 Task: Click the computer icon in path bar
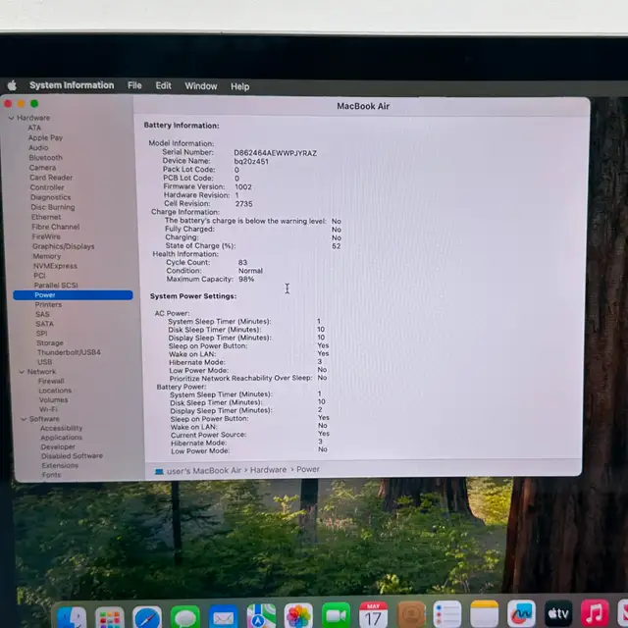point(159,472)
